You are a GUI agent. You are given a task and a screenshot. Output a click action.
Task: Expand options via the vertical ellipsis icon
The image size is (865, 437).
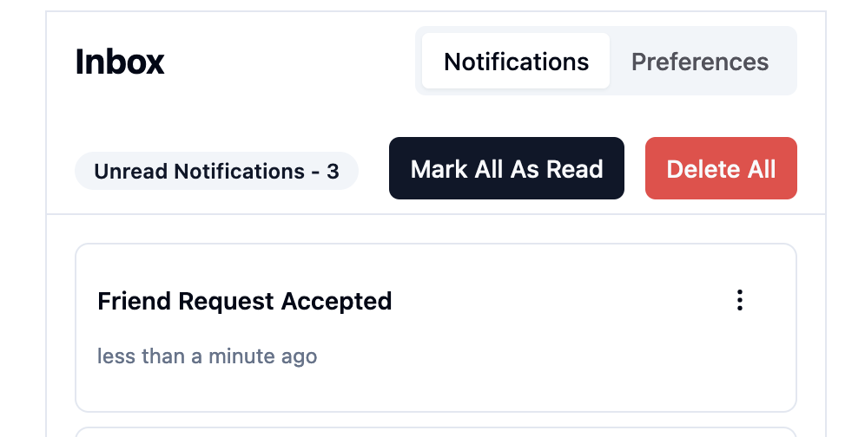739,300
